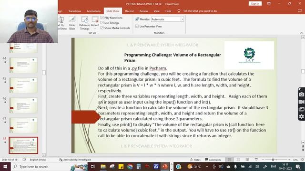Toggle the Notes pane button
This screenshot has width=305, height=171.
click(195, 160)
